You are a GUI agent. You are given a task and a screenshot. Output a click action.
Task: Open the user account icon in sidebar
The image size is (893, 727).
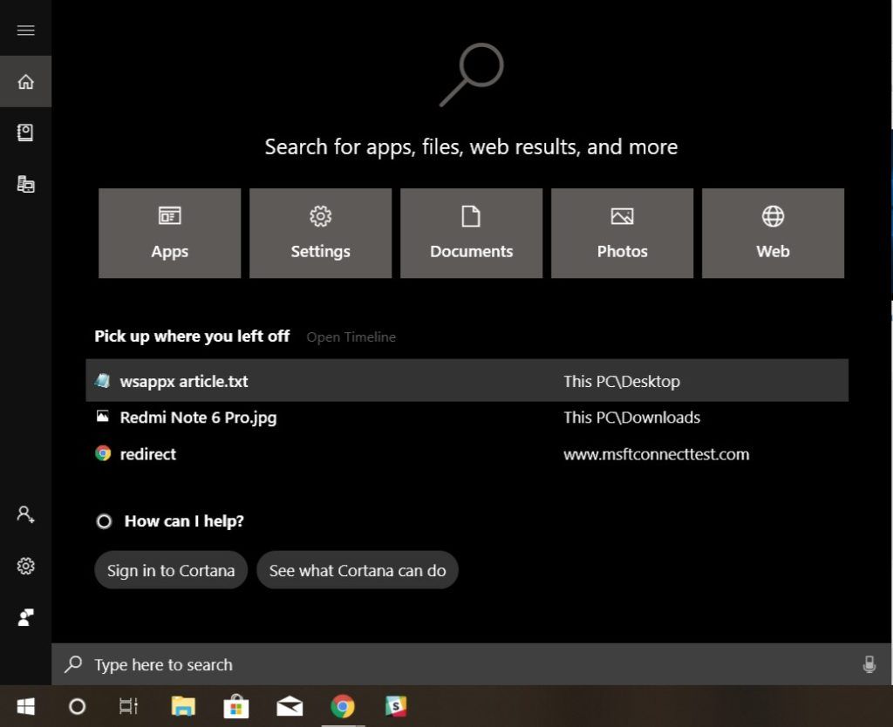(x=25, y=514)
